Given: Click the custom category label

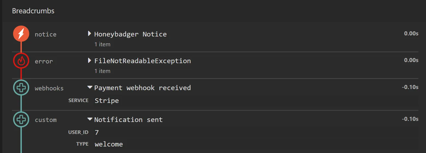Looking at the screenshot, I should [46, 120].
